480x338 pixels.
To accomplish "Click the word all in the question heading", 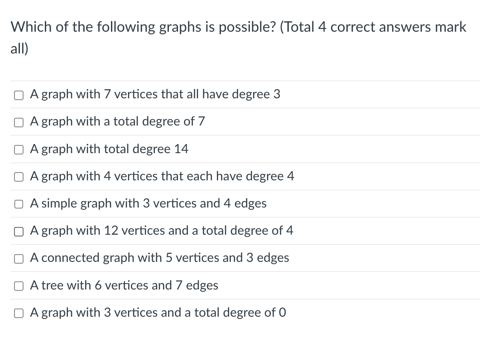I will pos(18,48).
